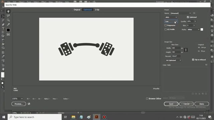Image resolution: width=214 pixels, height=120 pixels.
Task: Select Illustrator's Type tool
Action: [3, 28]
